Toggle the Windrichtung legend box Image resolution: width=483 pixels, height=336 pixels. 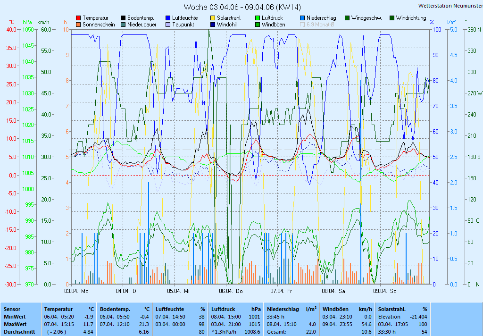[392, 18]
